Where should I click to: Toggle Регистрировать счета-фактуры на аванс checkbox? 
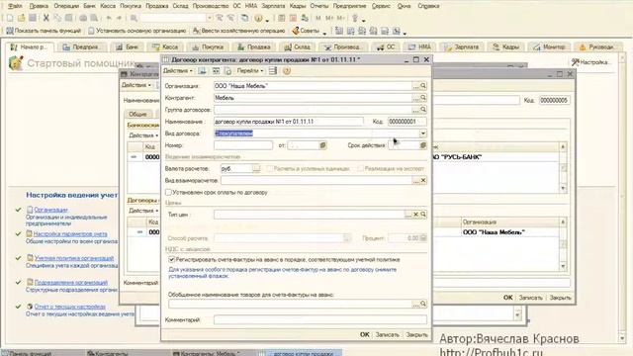171,259
